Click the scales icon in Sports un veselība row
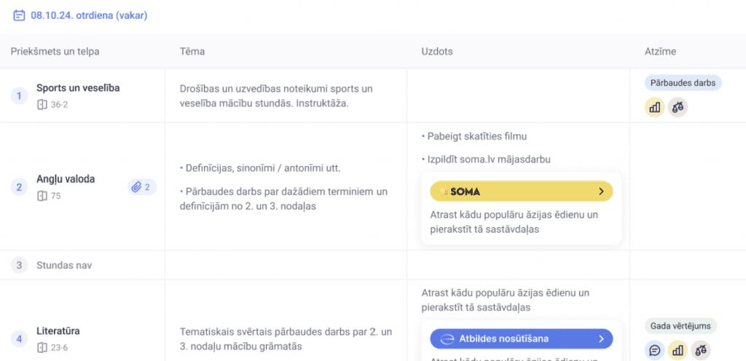 (678, 107)
